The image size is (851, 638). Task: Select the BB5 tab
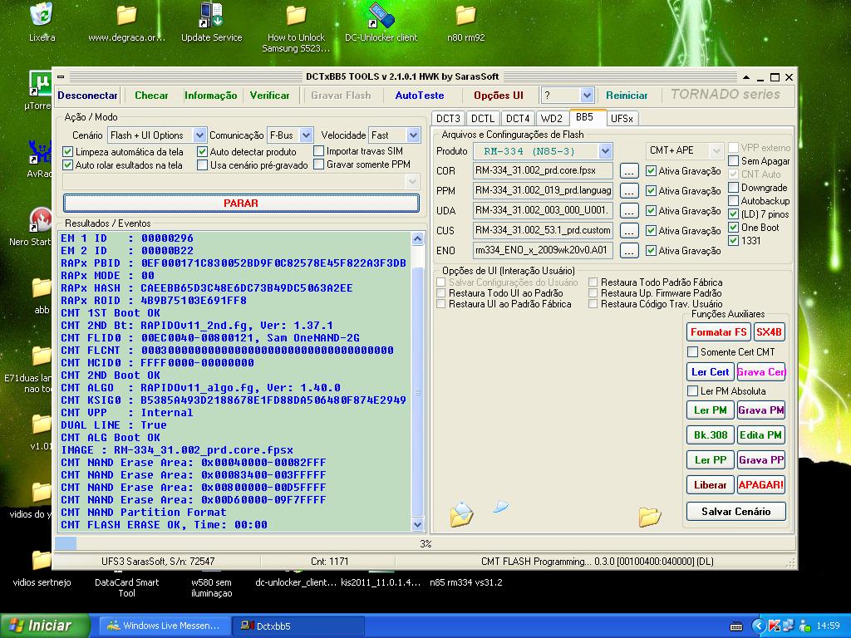[x=587, y=117]
